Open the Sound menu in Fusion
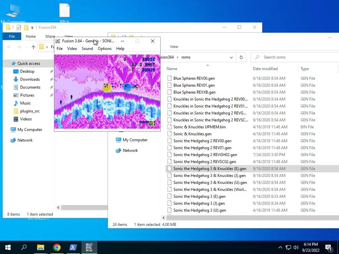This screenshot has width=339, height=254. 87,49
